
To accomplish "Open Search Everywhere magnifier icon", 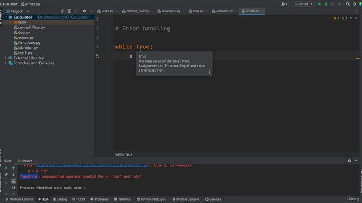I will pos(348,4).
